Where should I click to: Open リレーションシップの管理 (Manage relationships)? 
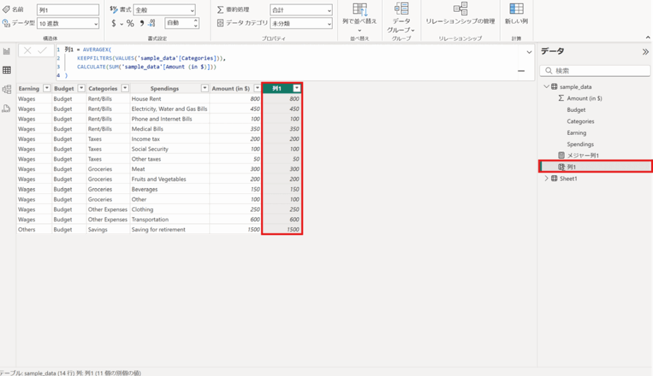(x=460, y=13)
